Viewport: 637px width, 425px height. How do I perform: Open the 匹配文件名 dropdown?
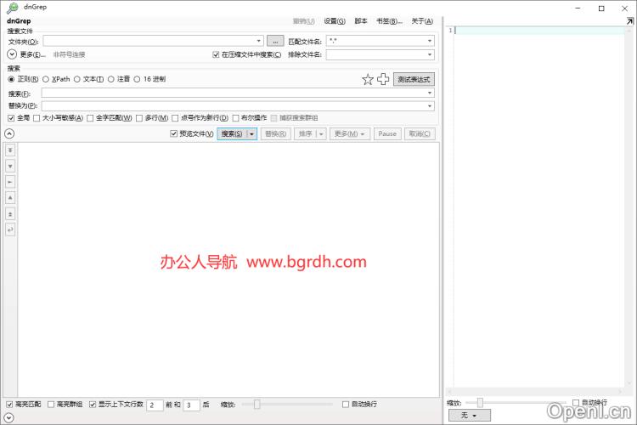[430, 41]
